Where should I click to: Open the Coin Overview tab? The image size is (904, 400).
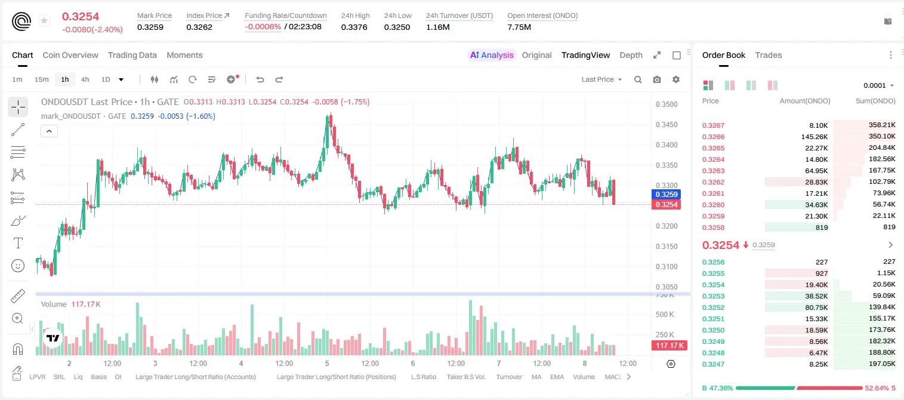point(70,55)
